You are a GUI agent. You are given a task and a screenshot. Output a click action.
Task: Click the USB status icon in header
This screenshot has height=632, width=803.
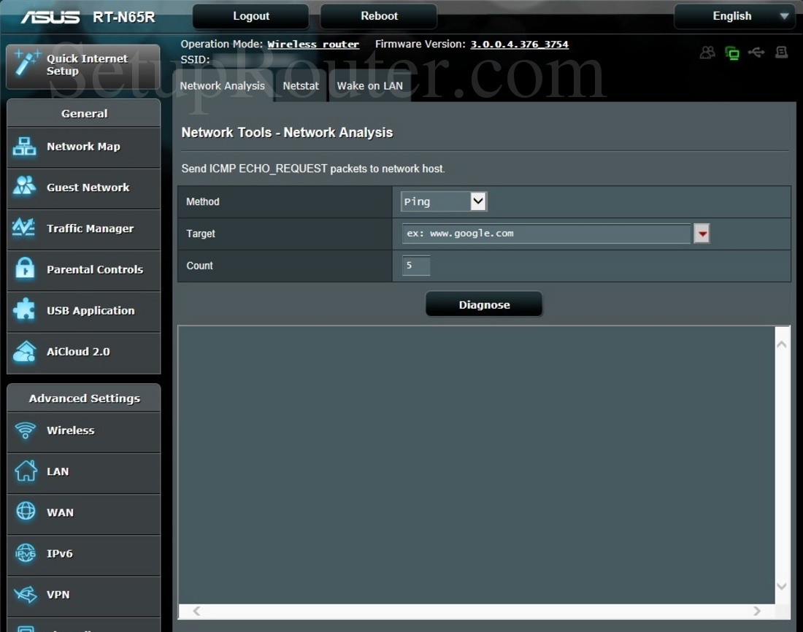pos(756,53)
